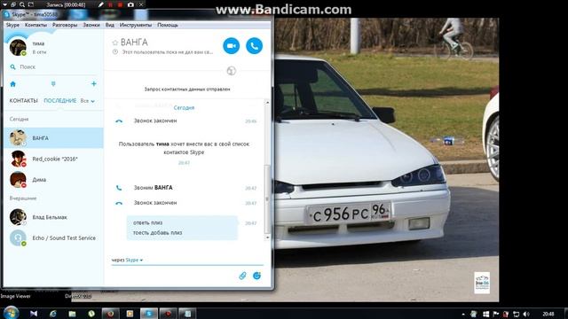Close the Bandicam recording toolbar
This screenshot has height=319, width=568.
pyautogui.click(x=141, y=4)
